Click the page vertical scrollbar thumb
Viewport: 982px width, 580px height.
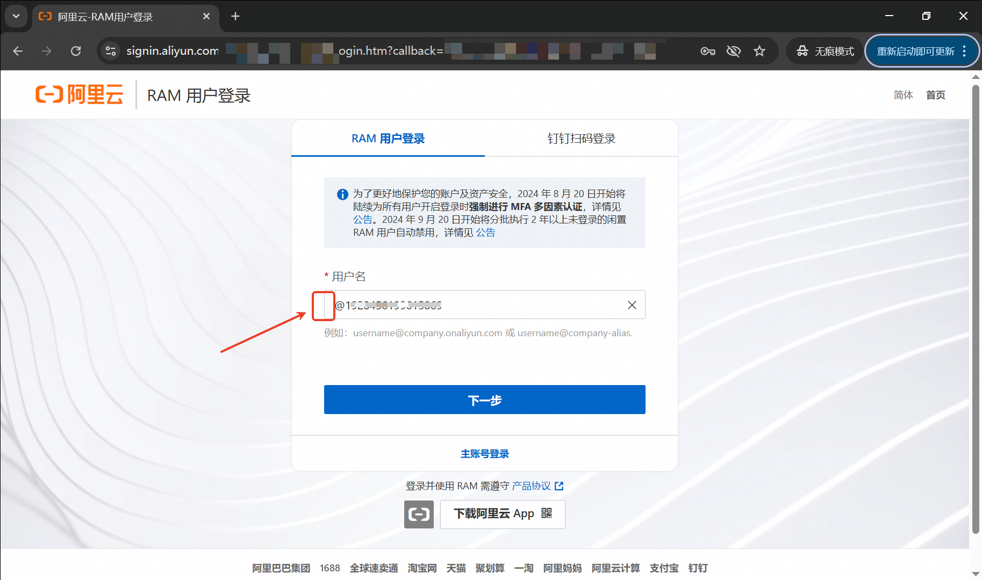point(976,309)
